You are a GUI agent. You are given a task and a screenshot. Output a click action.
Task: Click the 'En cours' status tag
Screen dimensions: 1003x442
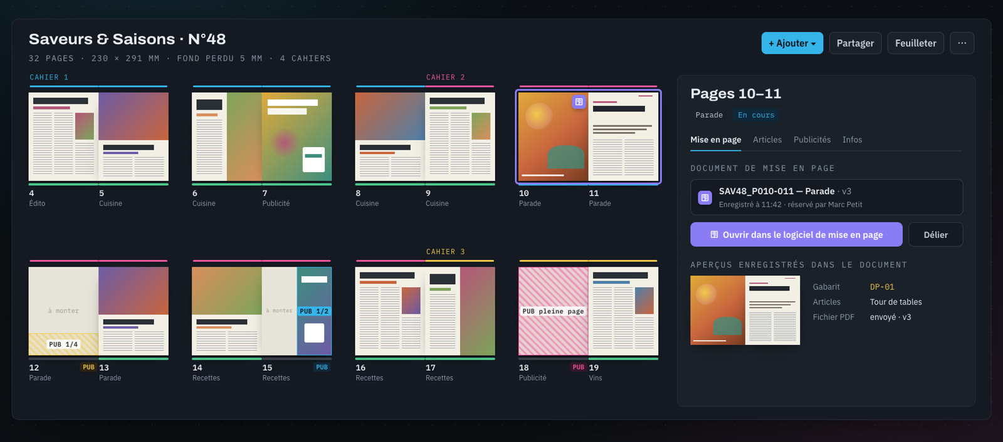click(756, 115)
